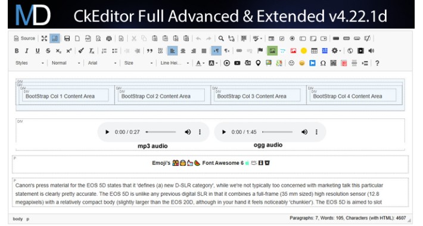423x226 pixels.
Task: Click the map location pin icon
Action: click(258, 63)
